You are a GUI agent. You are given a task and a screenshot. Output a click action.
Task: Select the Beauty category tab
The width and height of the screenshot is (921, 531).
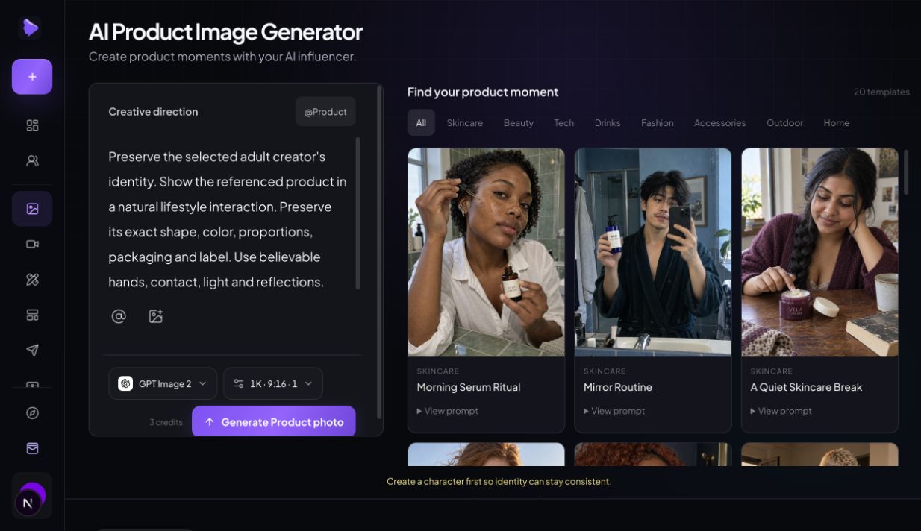click(519, 123)
